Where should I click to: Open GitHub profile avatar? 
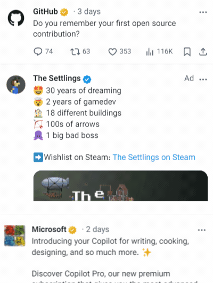16,18
